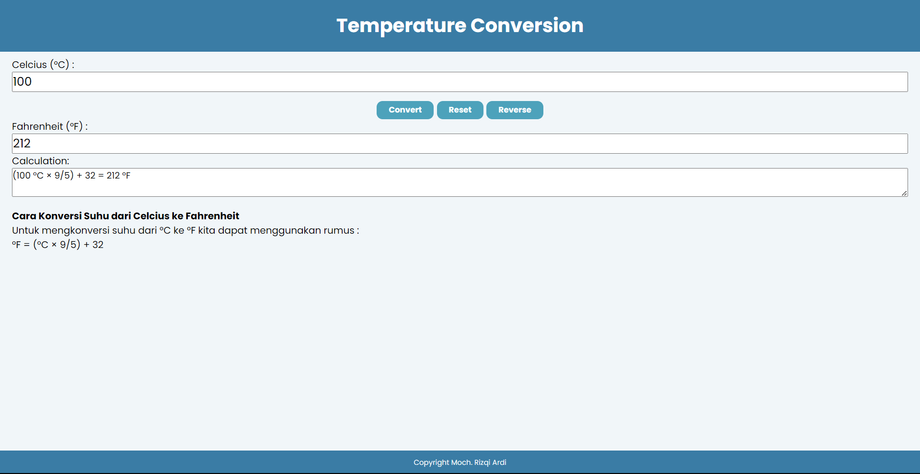Focus the Celcius input field containing 100
Viewport: 920px width, 474px height.
460,82
